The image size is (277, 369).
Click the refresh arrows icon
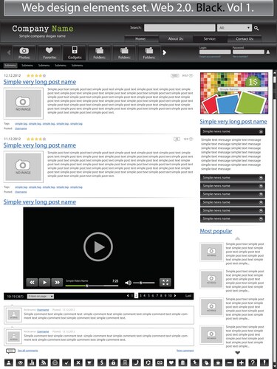point(148,362)
